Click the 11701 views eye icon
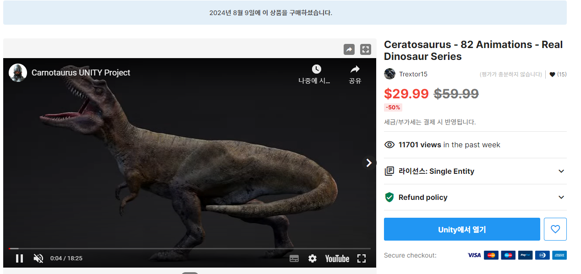Image resolution: width=581 pixels, height=274 pixels. coord(389,145)
